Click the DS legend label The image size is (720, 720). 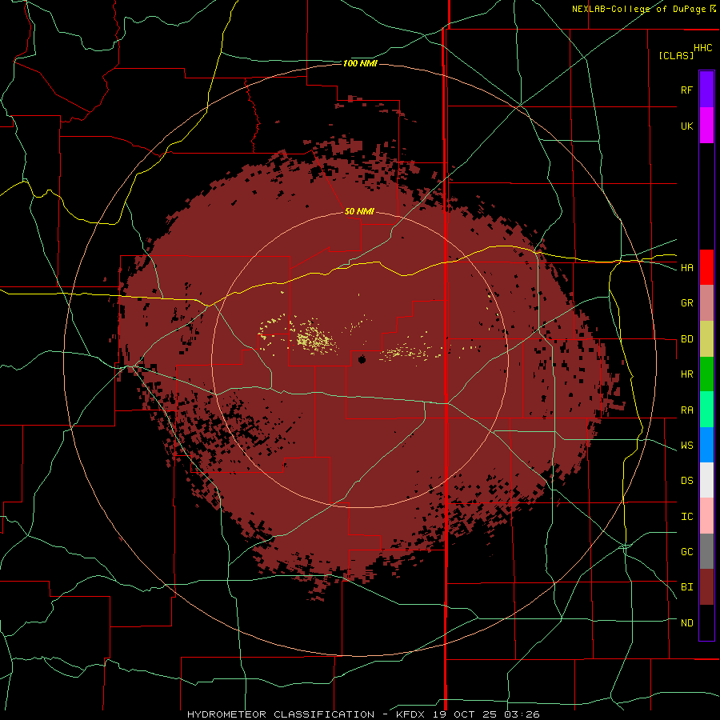[686, 480]
